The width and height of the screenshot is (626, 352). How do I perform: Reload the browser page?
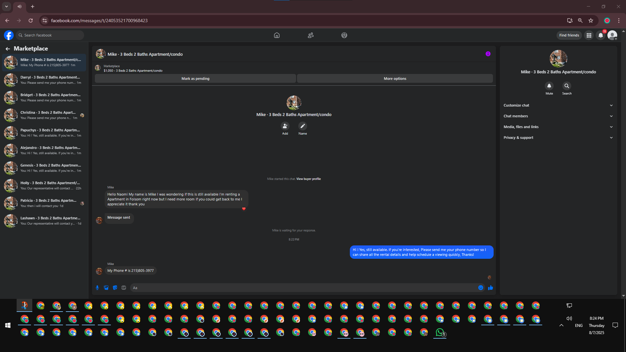coord(31,21)
